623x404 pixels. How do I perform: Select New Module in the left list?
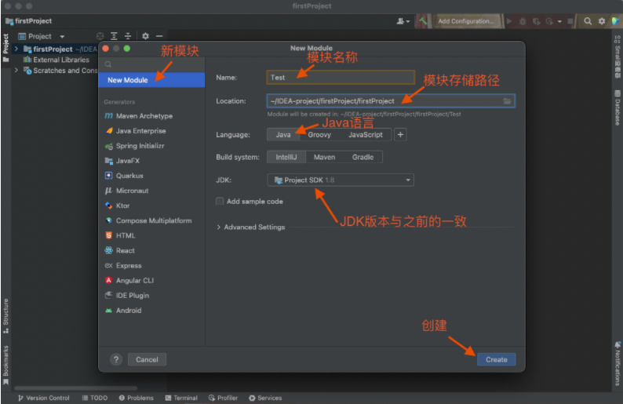pyautogui.click(x=151, y=80)
